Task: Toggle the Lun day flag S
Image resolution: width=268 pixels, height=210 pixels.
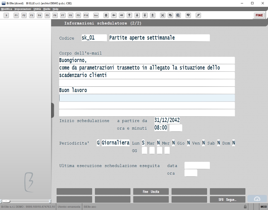Action: tap(143, 143)
